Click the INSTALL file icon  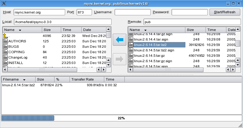click(5, 63)
